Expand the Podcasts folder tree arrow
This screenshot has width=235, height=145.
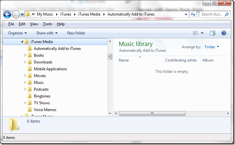point(25,89)
